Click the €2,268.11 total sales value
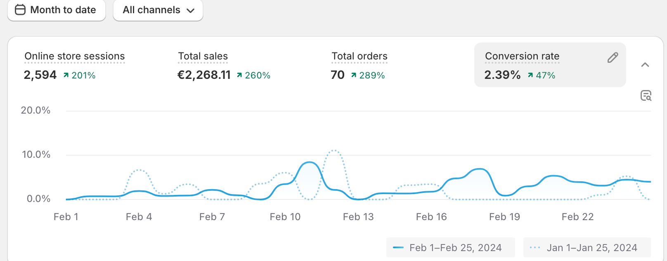Image resolution: width=667 pixels, height=261 pixels. [x=204, y=75]
